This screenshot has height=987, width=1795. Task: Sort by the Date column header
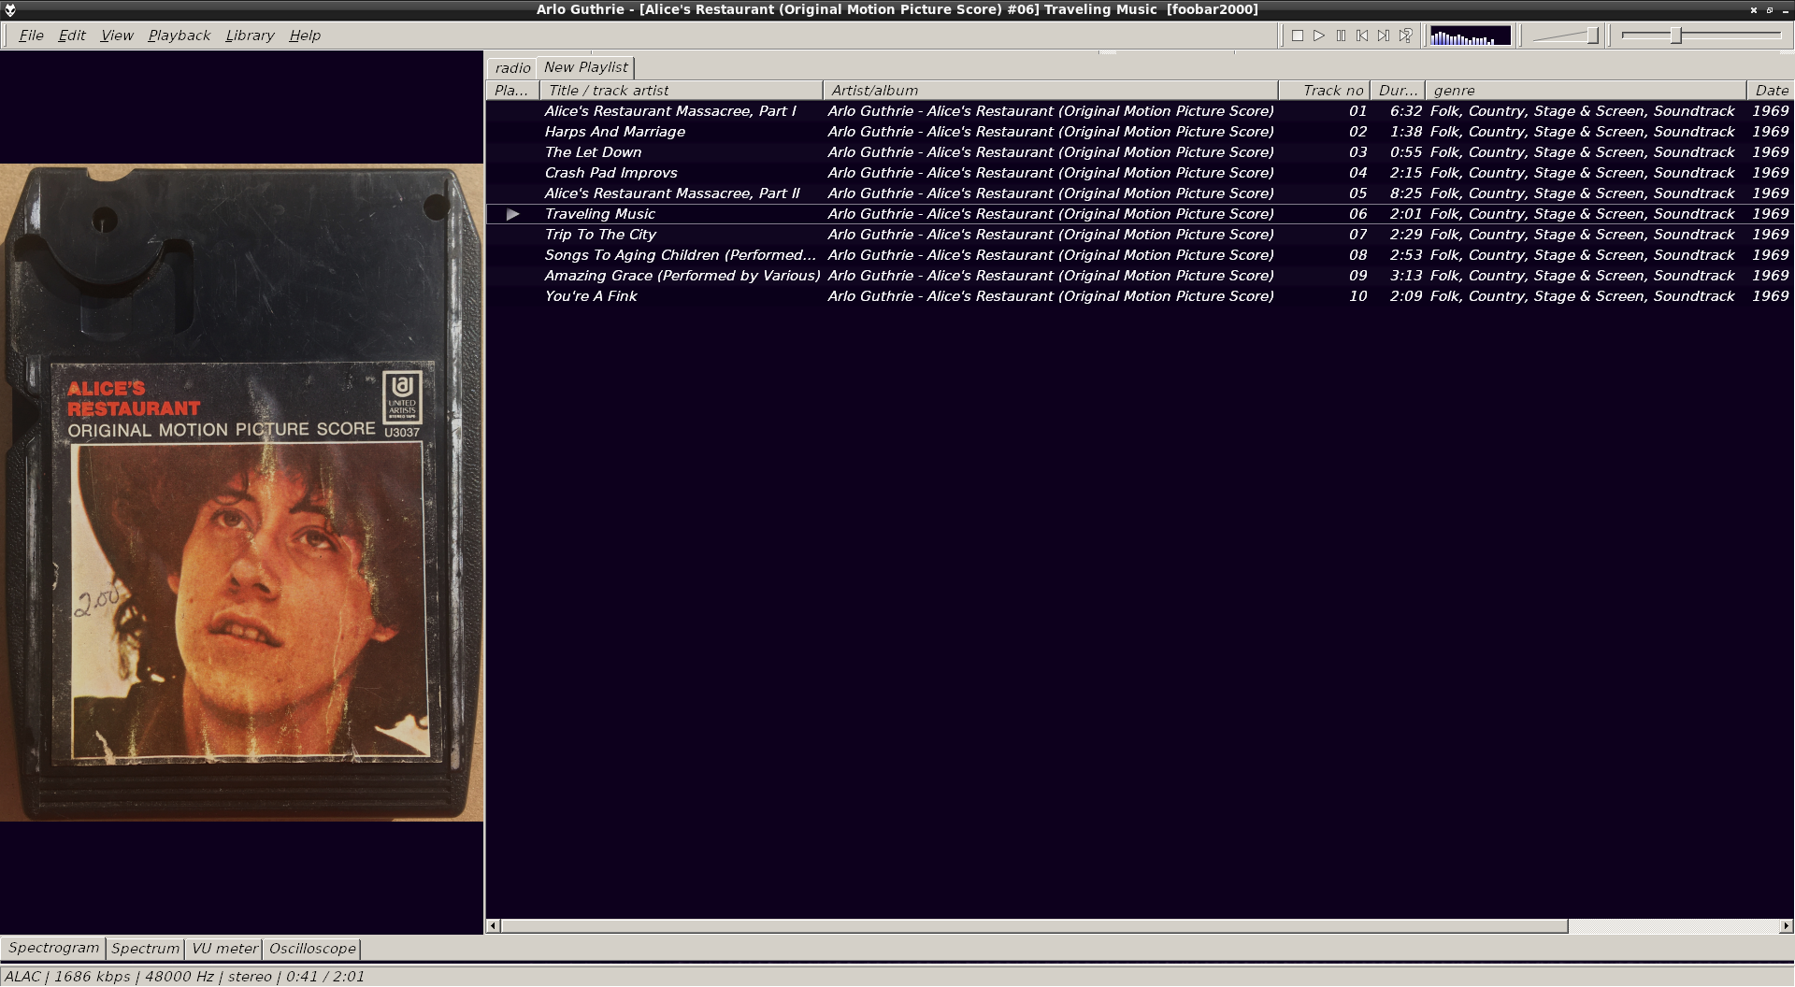coord(1771,91)
